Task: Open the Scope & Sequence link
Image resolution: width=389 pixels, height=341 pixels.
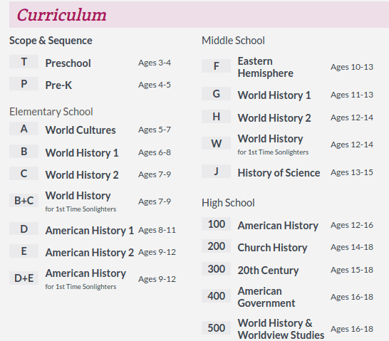Action: [51, 41]
